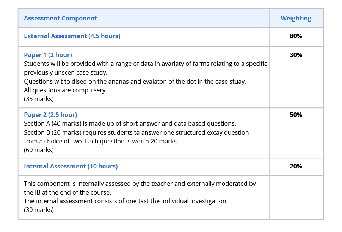Click the 50% weighting value

296,115
